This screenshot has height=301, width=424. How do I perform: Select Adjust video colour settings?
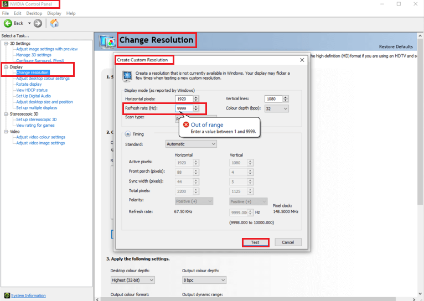pos(41,137)
